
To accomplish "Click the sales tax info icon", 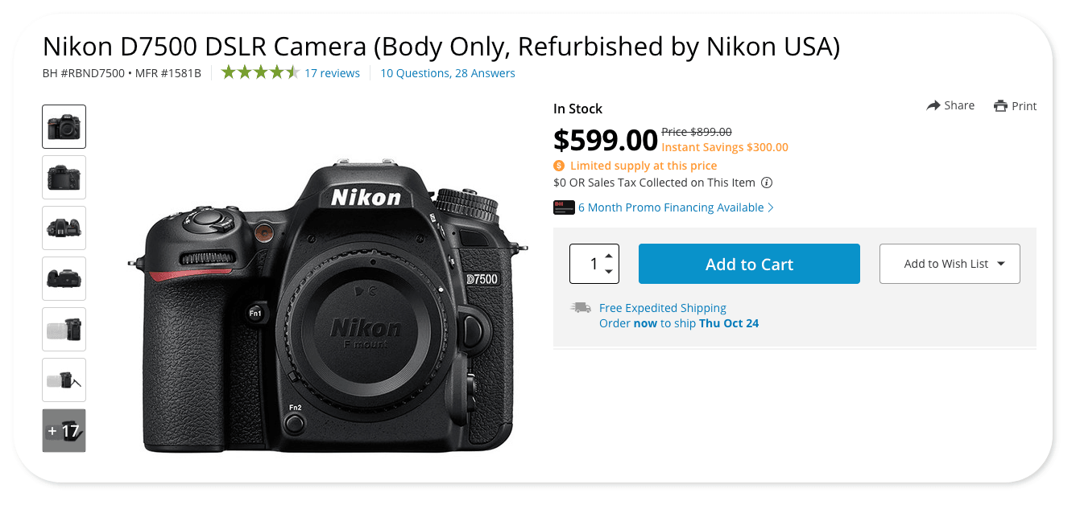I will tap(767, 183).
